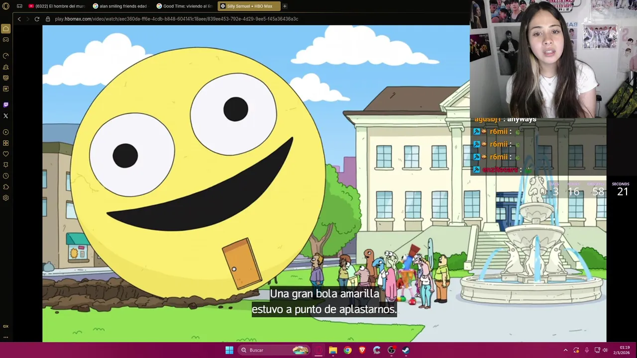Open History clock icon in sidebar
The height and width of the screenshot is (358, 637).
(x=6, y=176)
